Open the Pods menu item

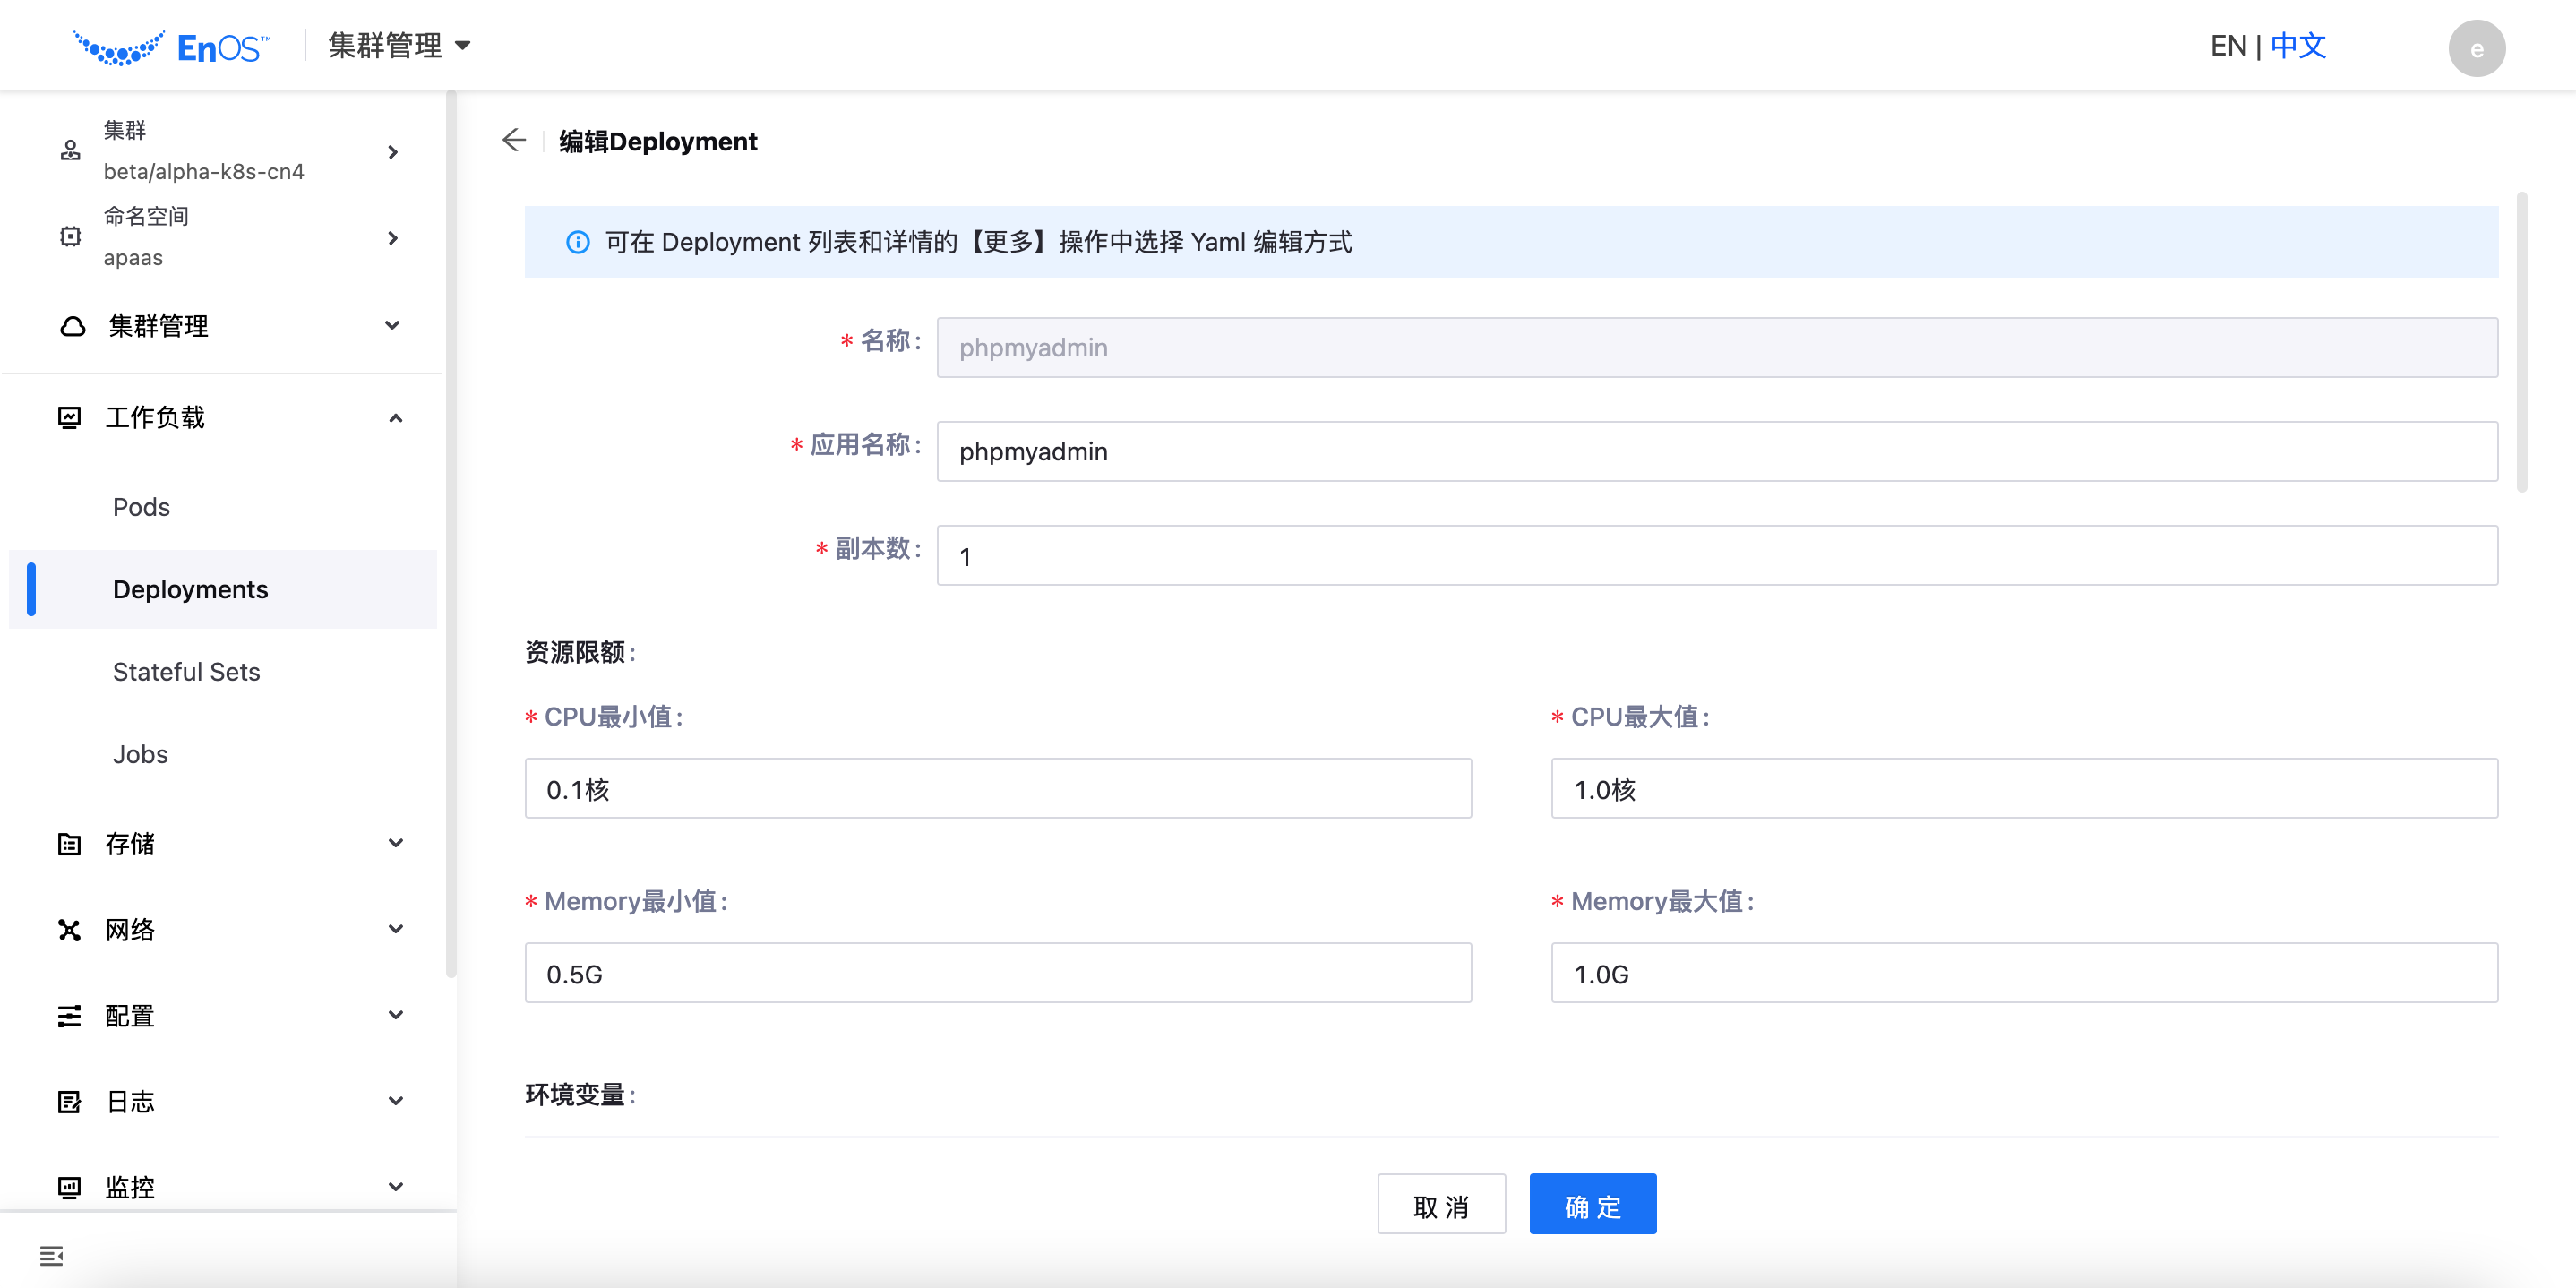coord(141,507)
